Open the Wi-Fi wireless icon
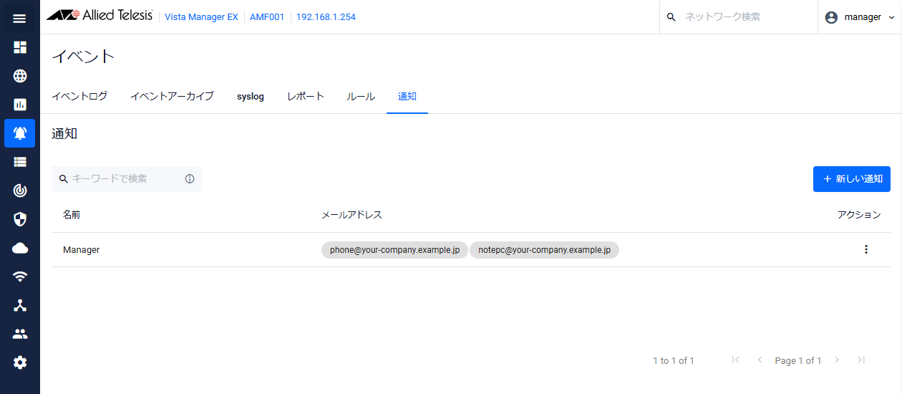The width and height of the screenshot is (902, 394). click(x=20, y=277)
